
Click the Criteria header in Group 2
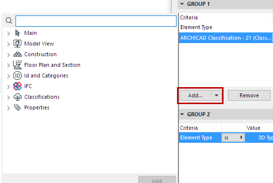point(189,128)
